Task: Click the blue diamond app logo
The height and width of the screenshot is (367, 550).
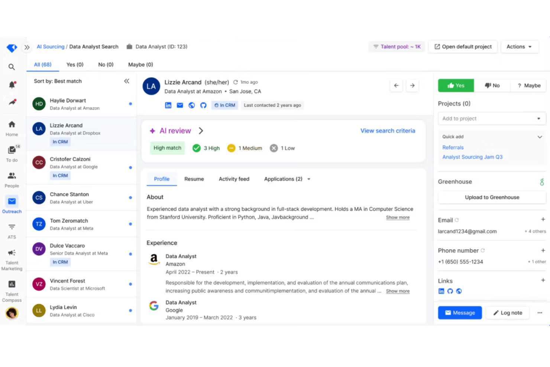Action: click(x=12, y=48)
